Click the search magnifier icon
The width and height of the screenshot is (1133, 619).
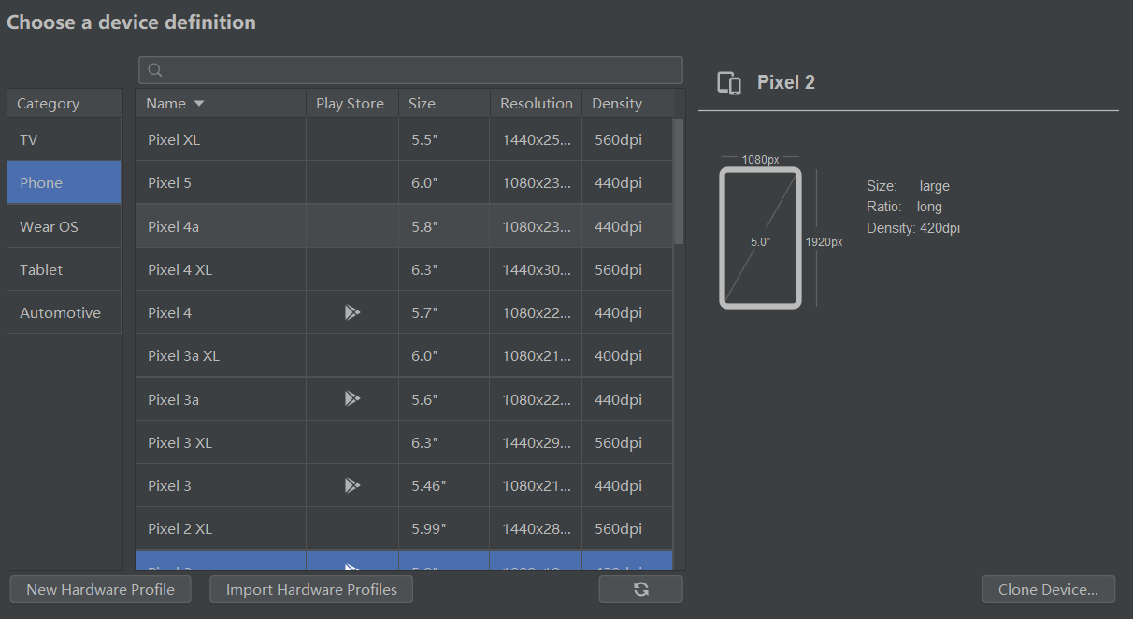coord(156,70)
